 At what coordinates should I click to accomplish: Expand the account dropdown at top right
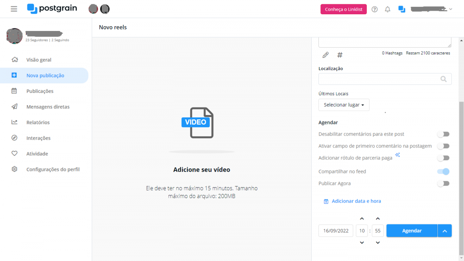point(450,9)
